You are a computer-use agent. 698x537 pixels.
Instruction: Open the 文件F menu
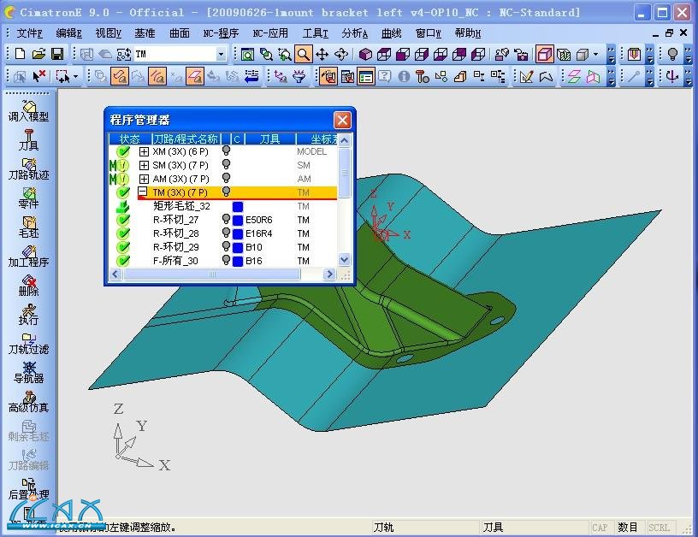[29, 33]
